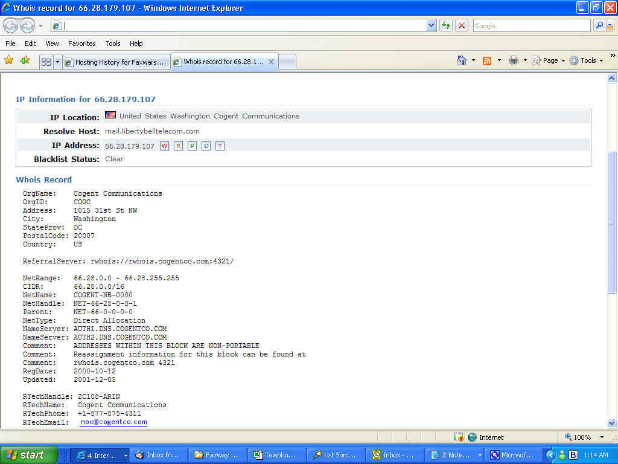
Task: Click the United States flag icon
Action: click(x=110, y=115)
